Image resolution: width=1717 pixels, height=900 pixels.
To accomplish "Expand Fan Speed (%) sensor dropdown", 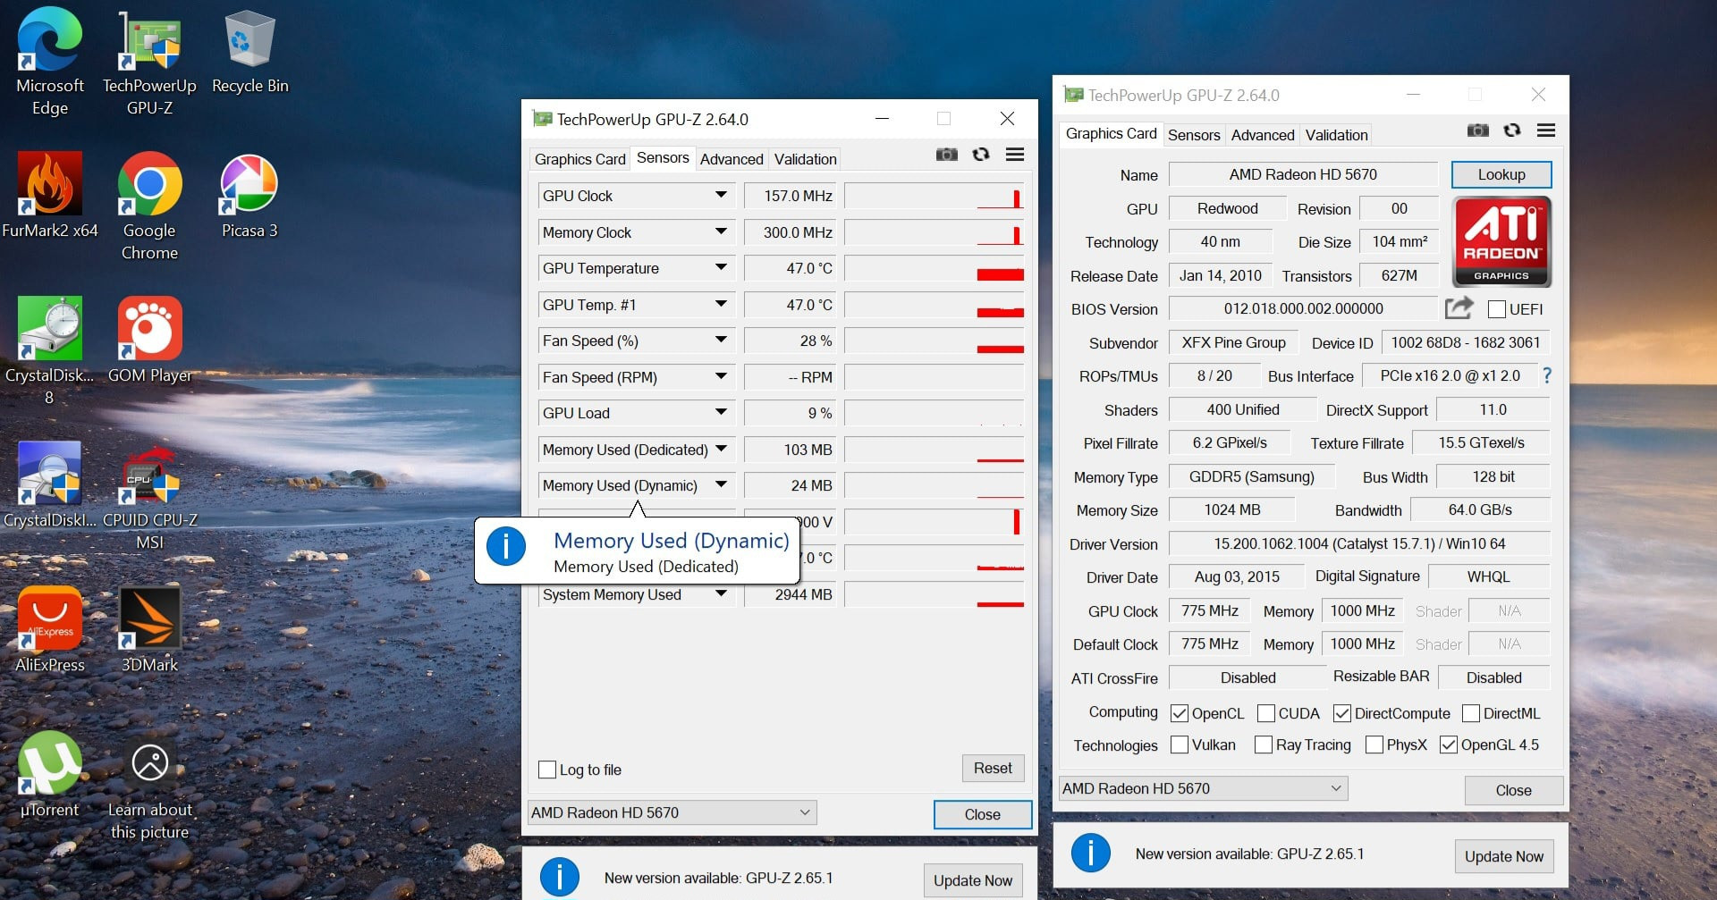I will [x=721, y=340].
